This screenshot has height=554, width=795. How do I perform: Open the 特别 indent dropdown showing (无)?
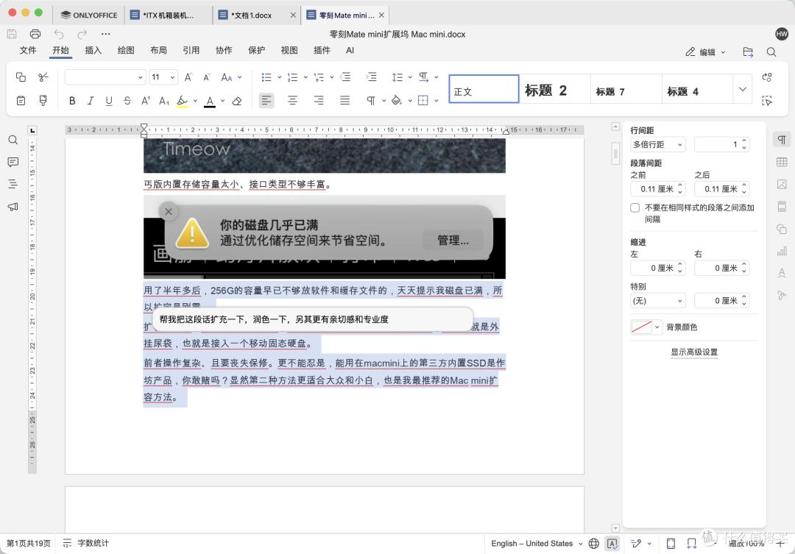pyautogui.click(x=658, y=301)
